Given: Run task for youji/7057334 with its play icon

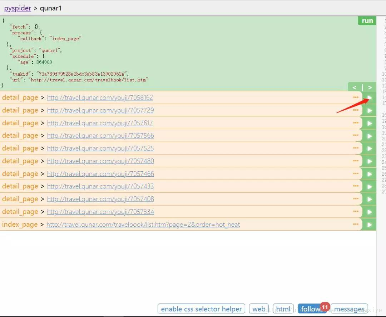Looking at the screenshot, I should pyautogui.click(x=369, y=212).
